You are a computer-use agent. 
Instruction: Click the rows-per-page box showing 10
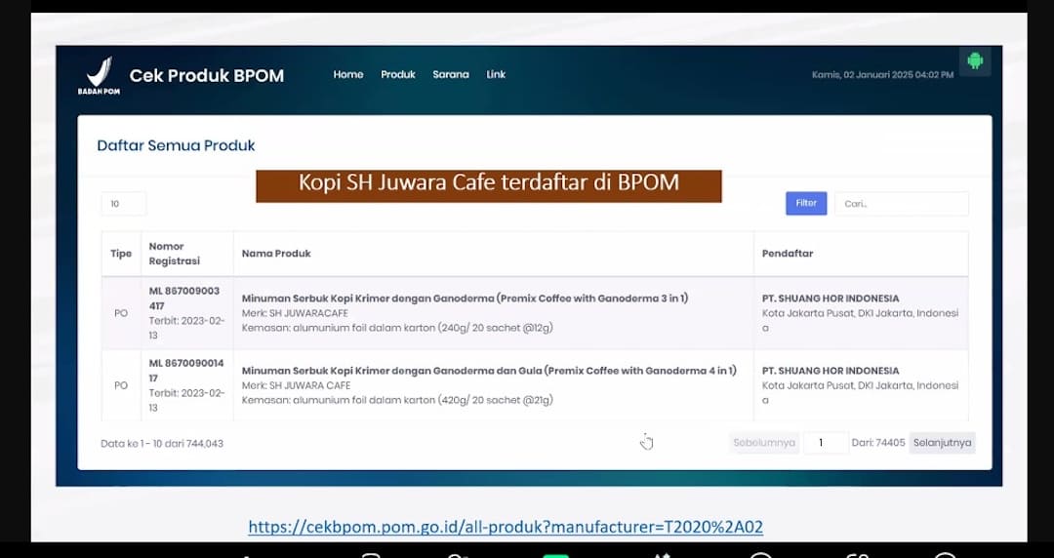tap(123, 204)
